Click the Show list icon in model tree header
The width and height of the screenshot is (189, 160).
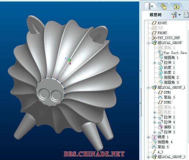[186, 15]
